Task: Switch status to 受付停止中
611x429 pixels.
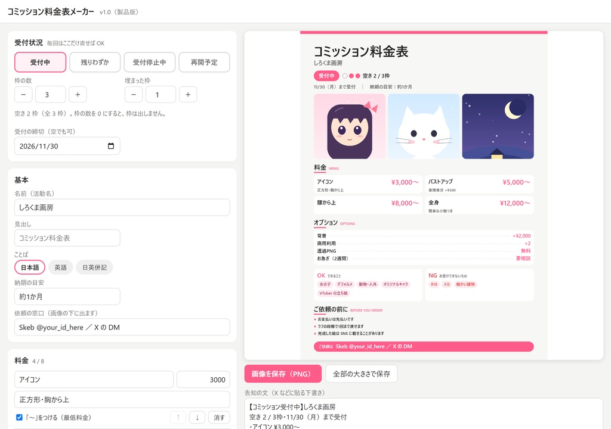Action: coord(149,63)
